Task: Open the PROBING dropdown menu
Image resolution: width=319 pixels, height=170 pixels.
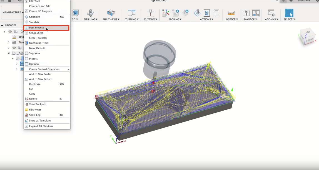Action: point(175,19)
